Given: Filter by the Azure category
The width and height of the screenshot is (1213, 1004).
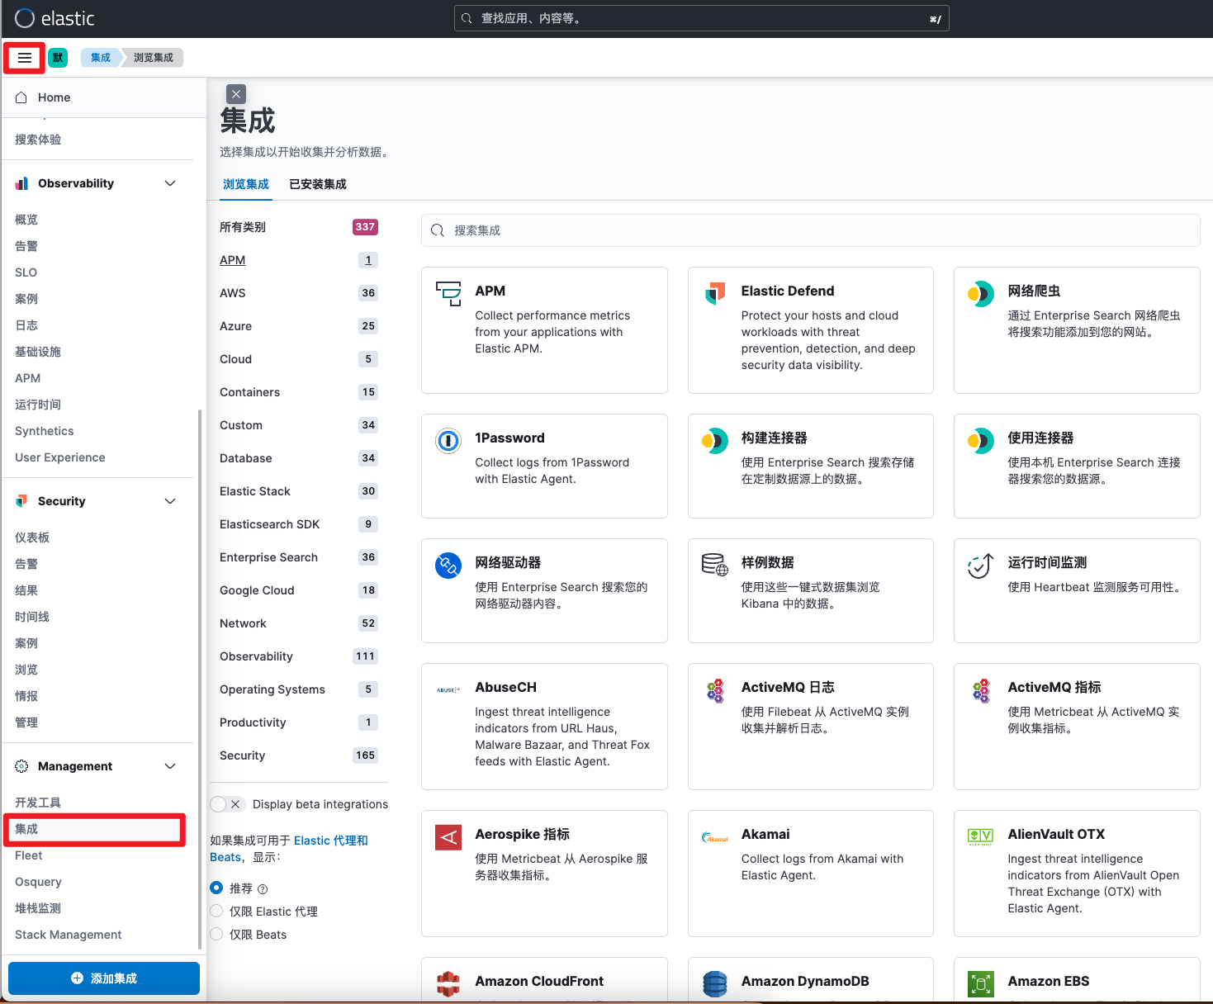Looking at the screenshot, I should [x=298, y=326].
